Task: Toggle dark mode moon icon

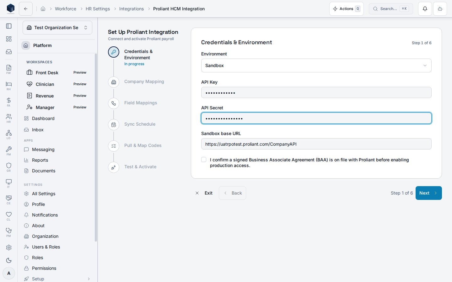Action: pos(9,260)
